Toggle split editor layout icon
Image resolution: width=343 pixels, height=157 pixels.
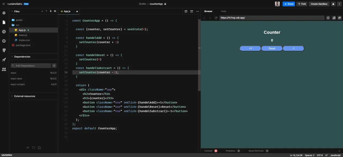point(186,12)
